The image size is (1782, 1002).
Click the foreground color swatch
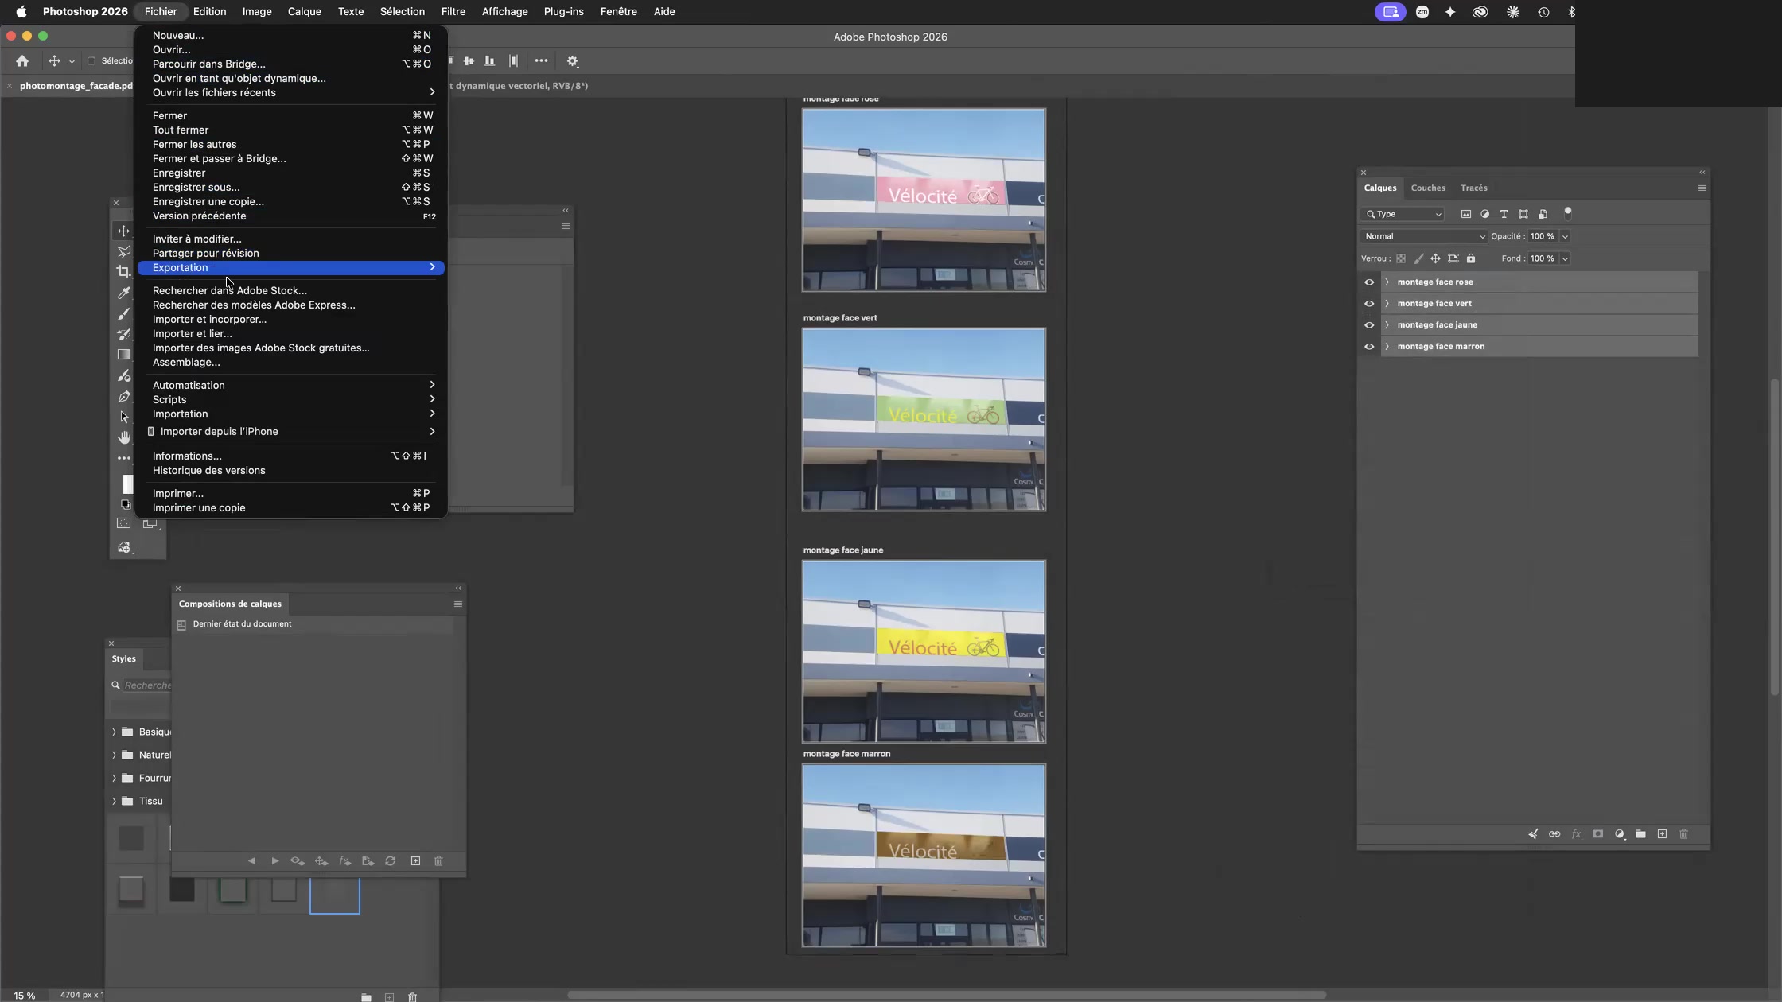pyautogui.click(x=127, y=484)
